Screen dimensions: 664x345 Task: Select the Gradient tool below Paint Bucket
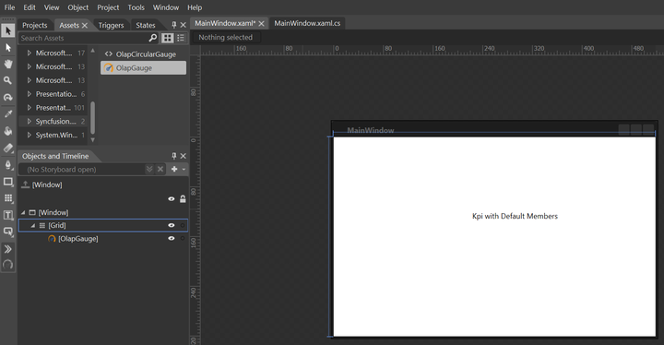point(8,148)
